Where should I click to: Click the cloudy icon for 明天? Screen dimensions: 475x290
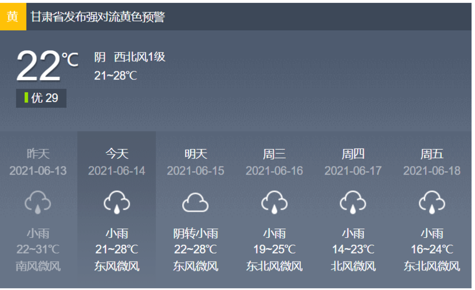pyautogui.click(x=195, y=202)
